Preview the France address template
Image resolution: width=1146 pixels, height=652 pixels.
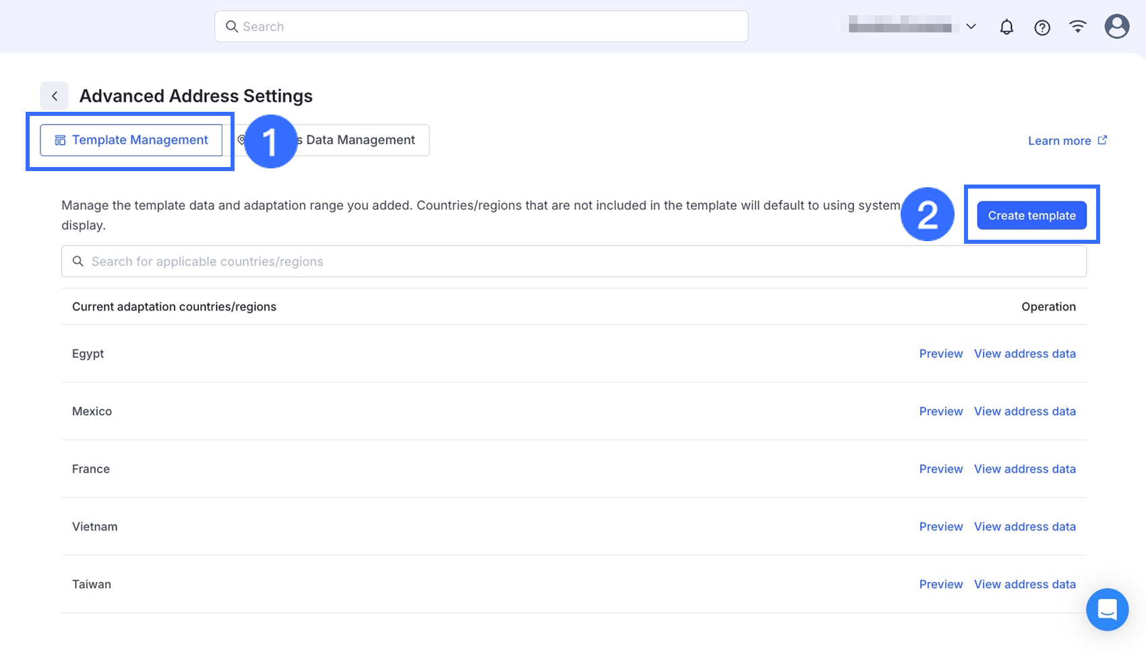coord(940,469)
